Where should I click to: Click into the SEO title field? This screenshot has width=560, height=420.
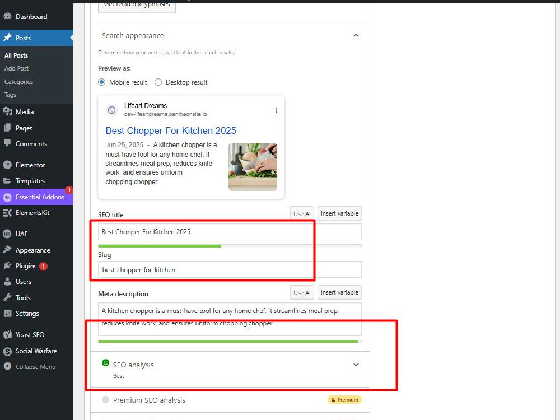pyautogui.click(x=230, y=232)
